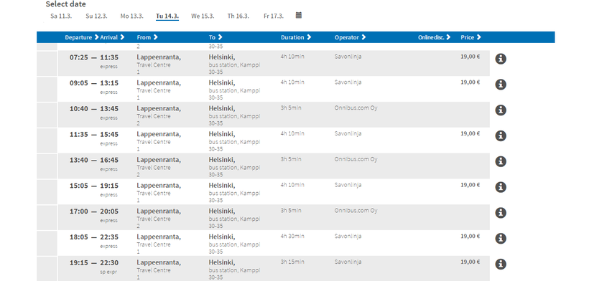Show info for the 19:15 departure
589x281 pixels.
click(x=501, y=264)
